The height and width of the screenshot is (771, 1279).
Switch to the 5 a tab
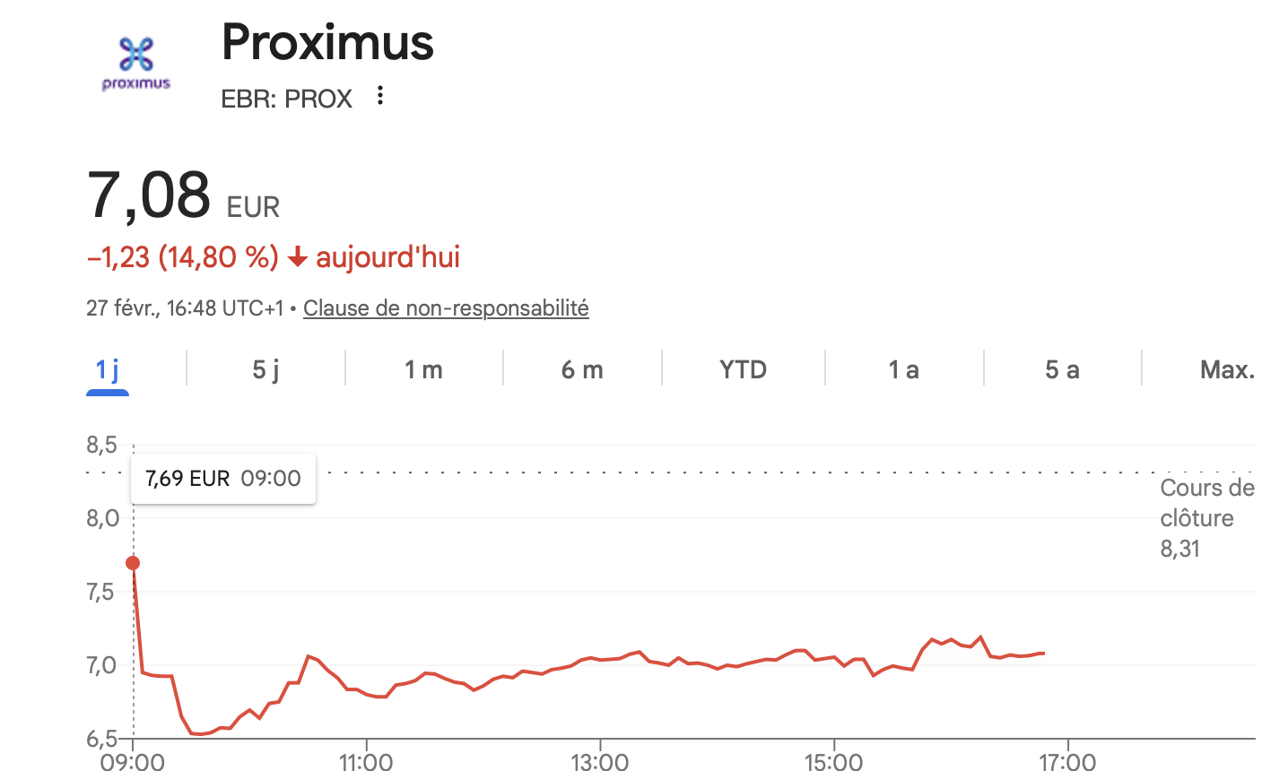point(1062,369)
